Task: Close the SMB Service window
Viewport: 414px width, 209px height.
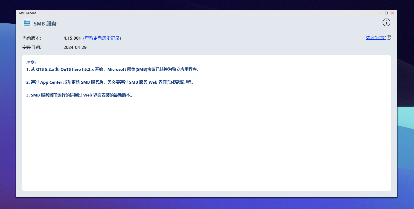Action: (x=392, y=13)
